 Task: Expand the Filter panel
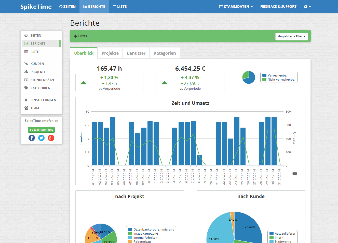pos(81,36)
